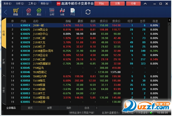Screen dimensions: 172x116
Task: Switch to the 指数 bottom tab
Action: pos(69,108)
